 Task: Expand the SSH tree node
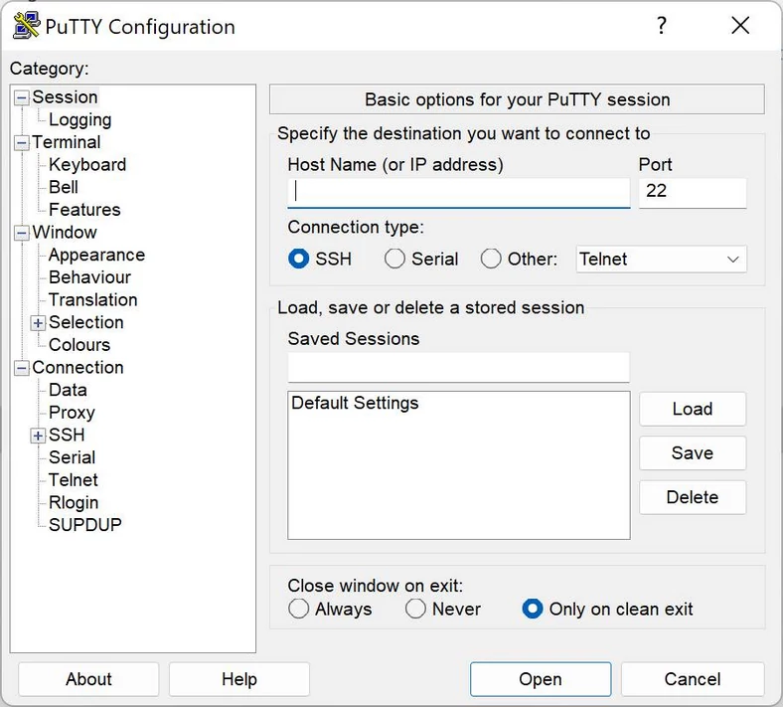pos(38,436)
